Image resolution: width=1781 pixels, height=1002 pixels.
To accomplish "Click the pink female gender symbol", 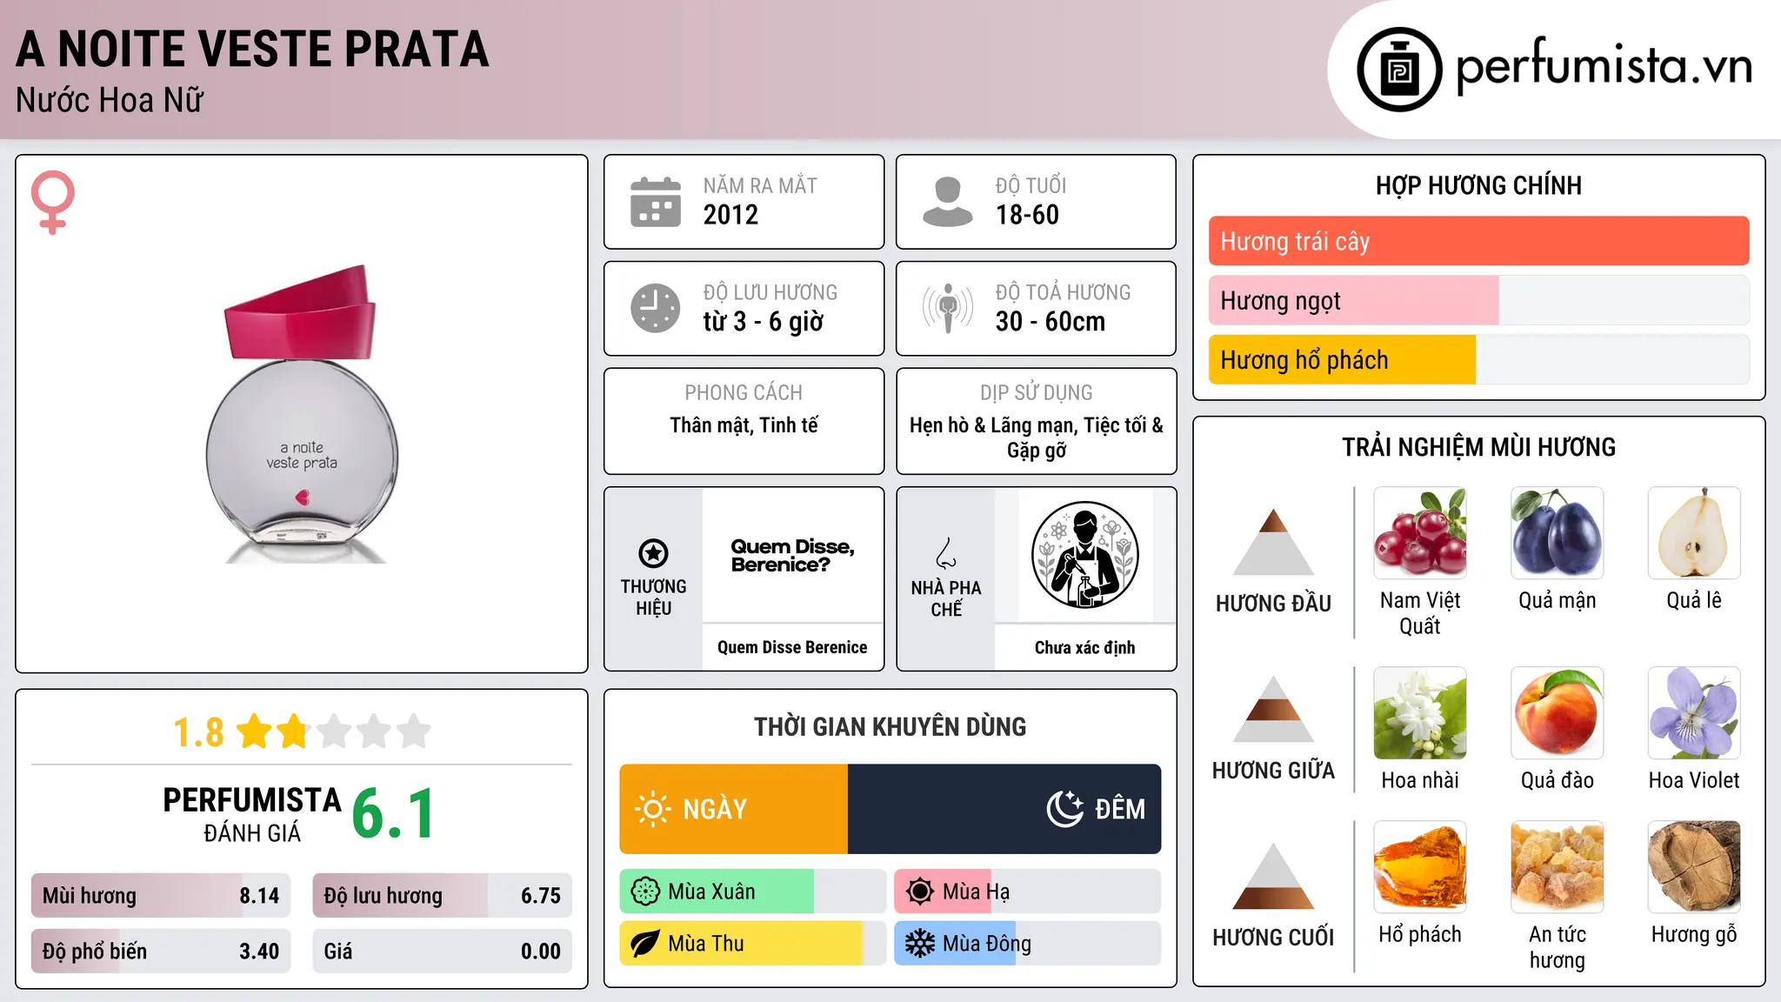I will point(53,202).
